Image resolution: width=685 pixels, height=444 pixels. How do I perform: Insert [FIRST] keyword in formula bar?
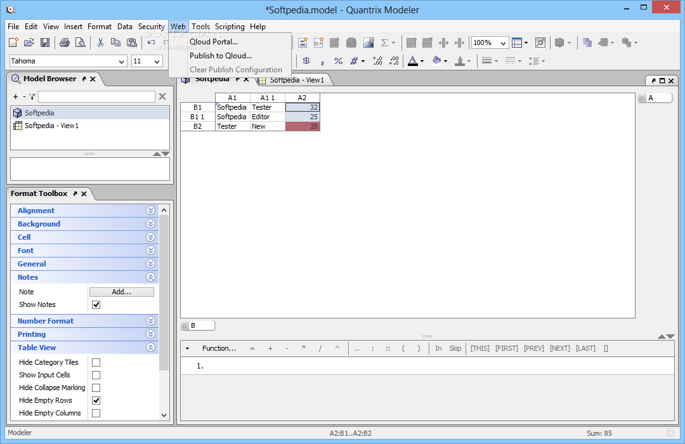pyautogui.click(x=506, y=348)
